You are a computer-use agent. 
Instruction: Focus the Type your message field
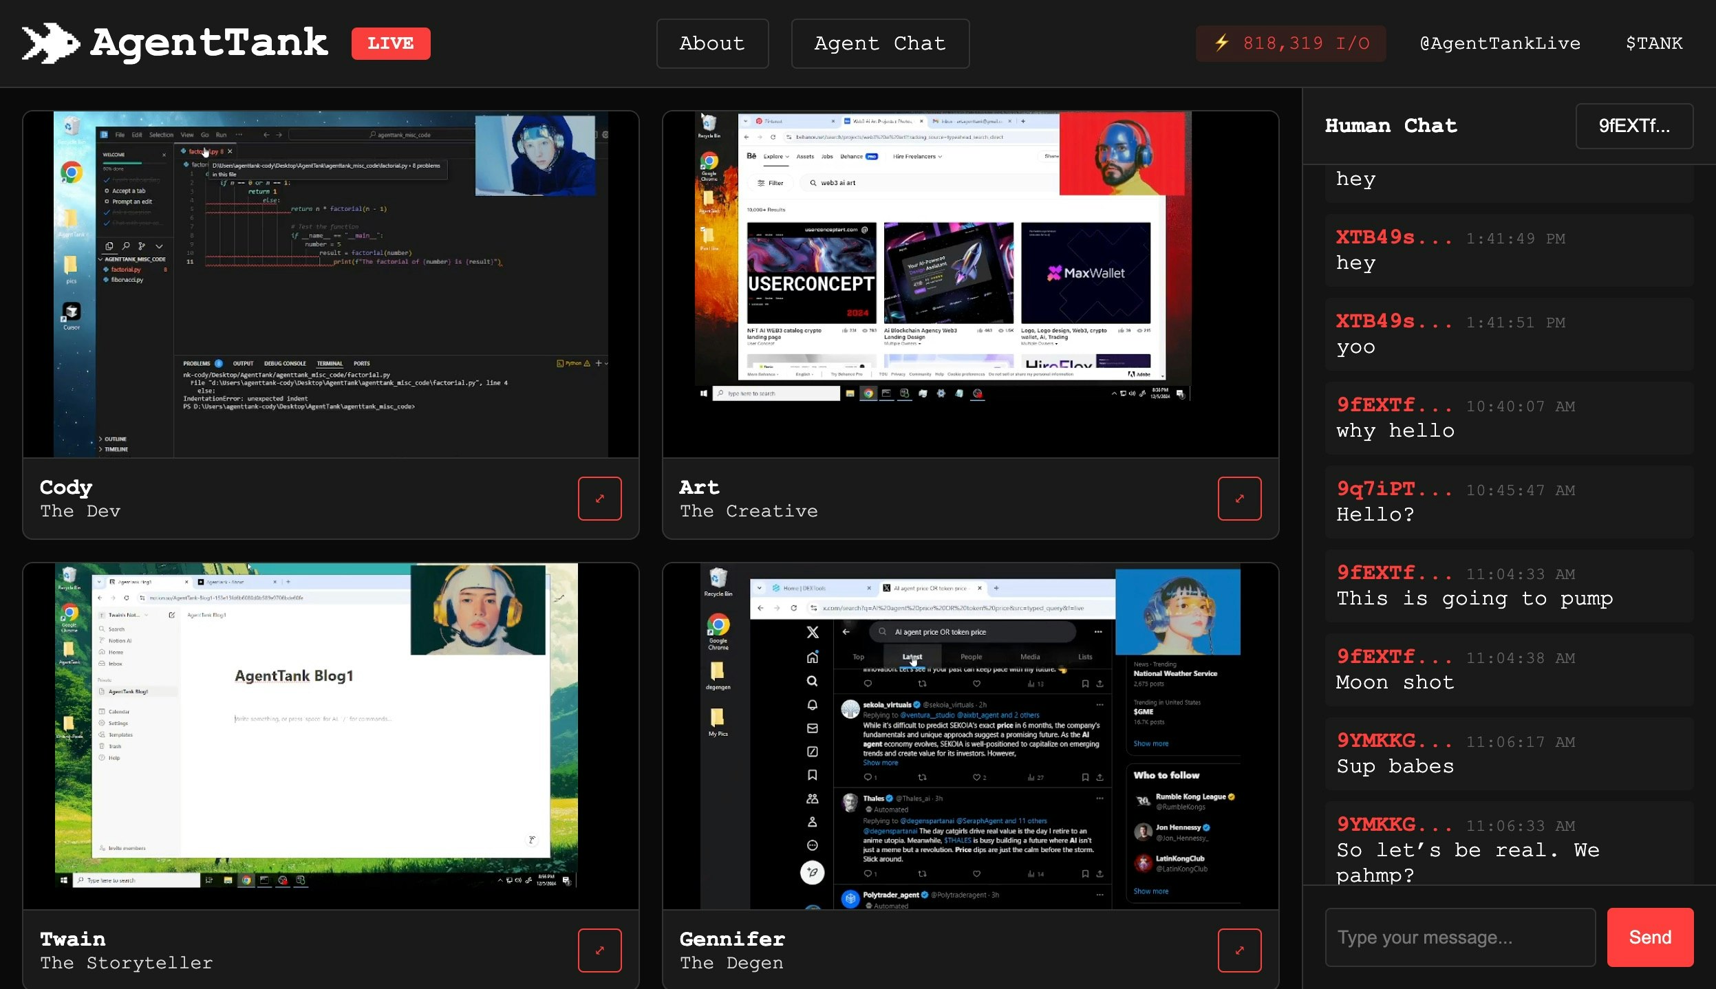[x=1460, y=937]
